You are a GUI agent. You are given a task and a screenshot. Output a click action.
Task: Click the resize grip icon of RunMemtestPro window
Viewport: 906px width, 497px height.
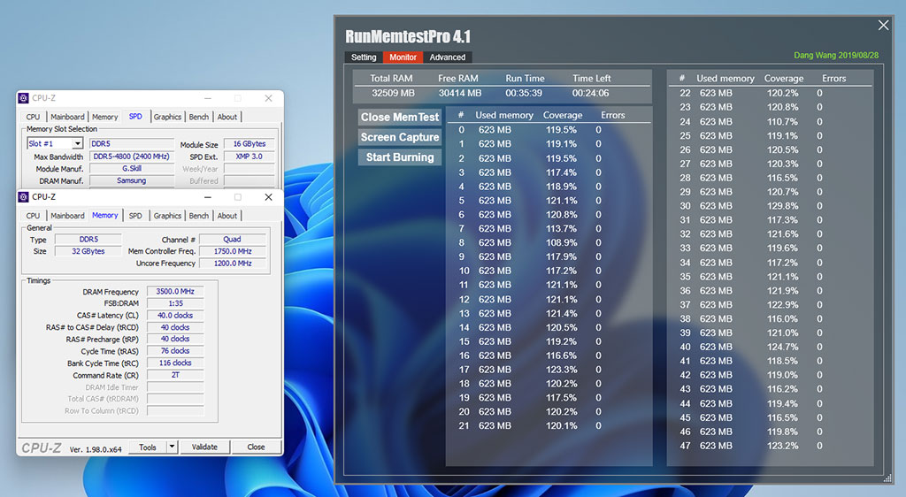point(887,478)
